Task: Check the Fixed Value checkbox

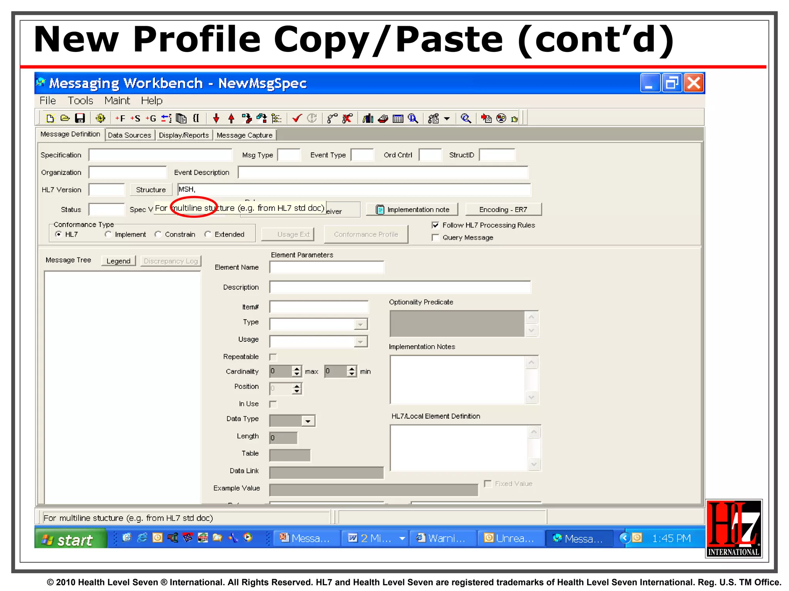Action: click(x=488, y=484)
